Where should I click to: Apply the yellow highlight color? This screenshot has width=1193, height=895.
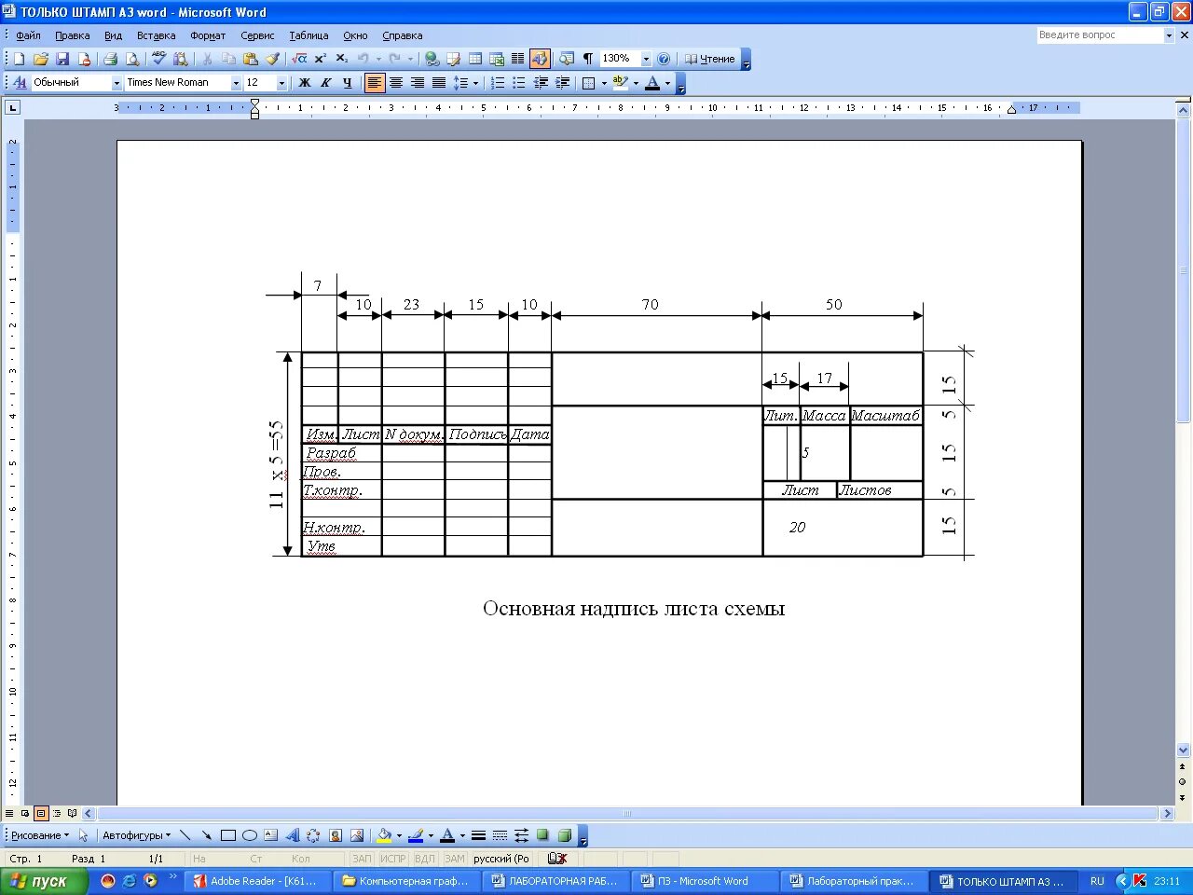(x=620, y=83)
